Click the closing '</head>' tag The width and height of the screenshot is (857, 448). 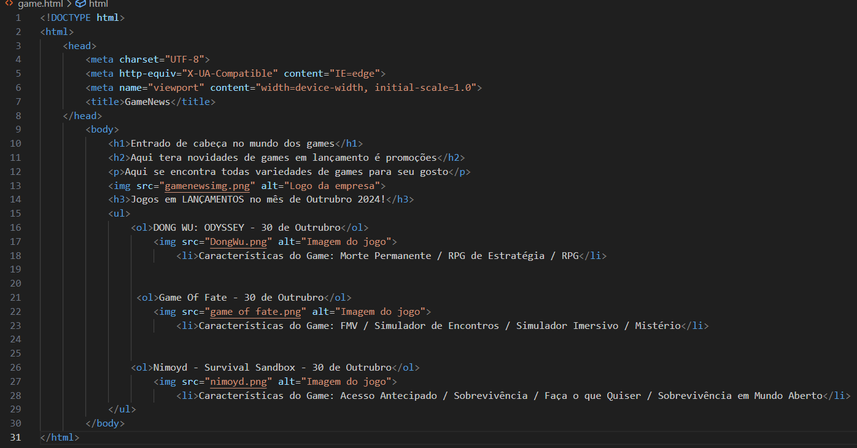pyautogui.click(x=83, y=115)
